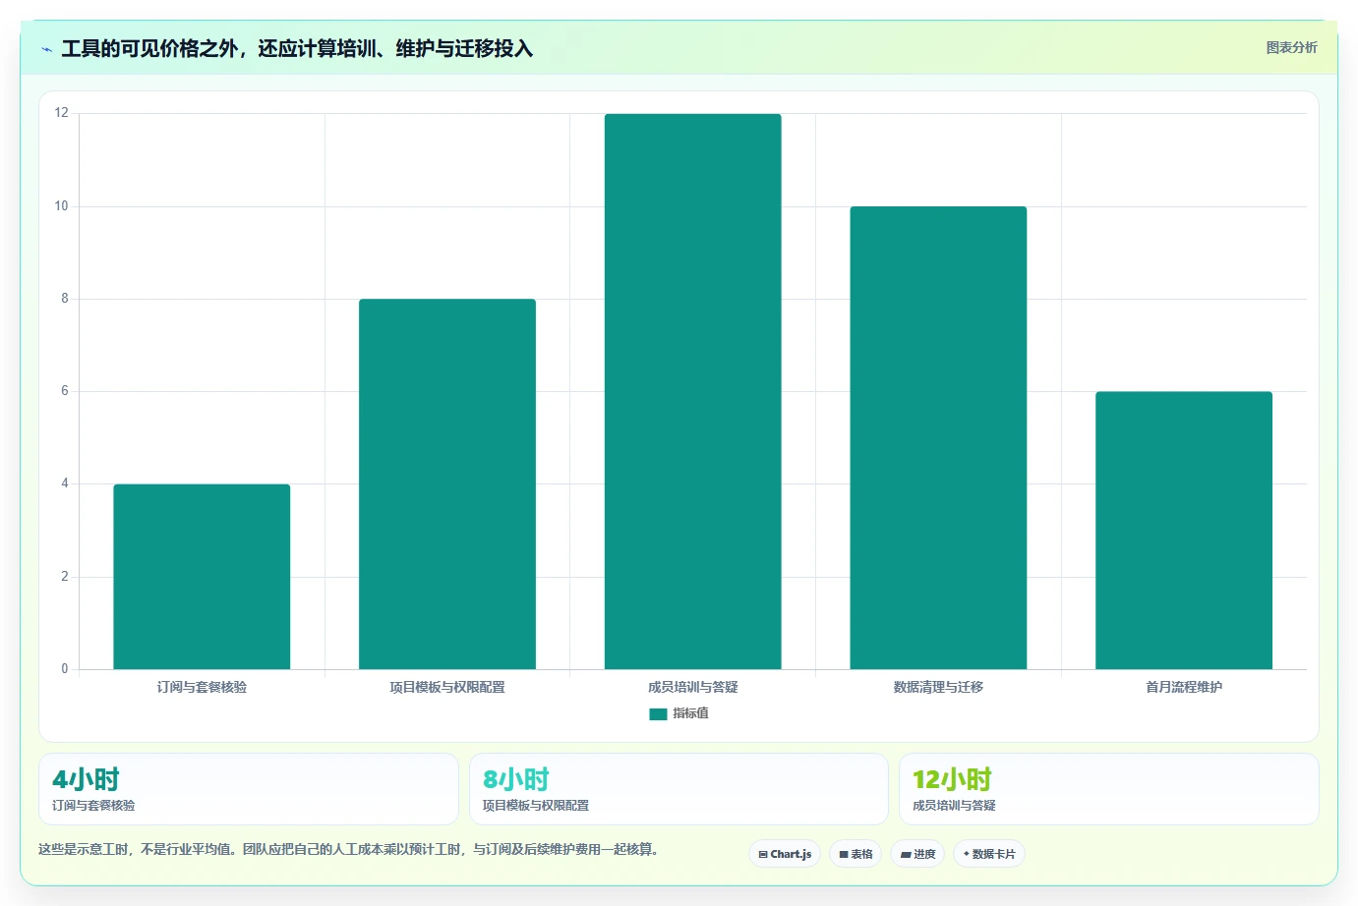Click the 订阅与套餐核验 x-axis label
Image resolution: width=1358 pixels, height=906 pixels.
202,687
